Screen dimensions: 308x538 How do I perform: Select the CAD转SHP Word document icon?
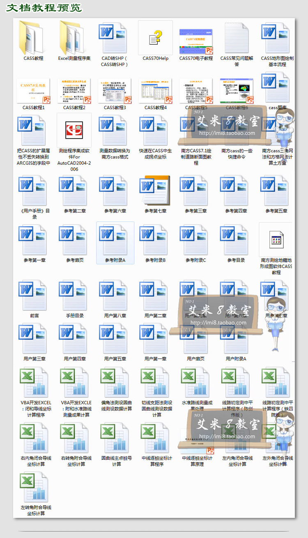(114, 38)
